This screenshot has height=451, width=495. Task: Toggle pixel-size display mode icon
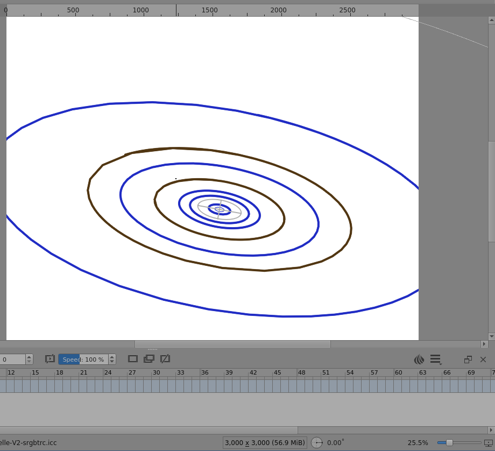[489, 443]
